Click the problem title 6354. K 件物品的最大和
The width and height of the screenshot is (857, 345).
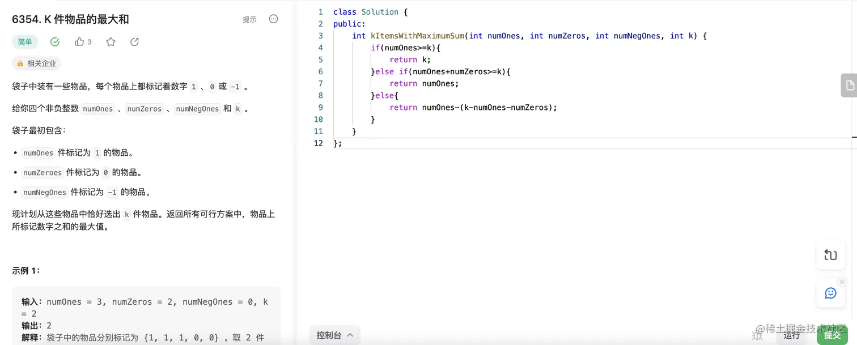70,19
